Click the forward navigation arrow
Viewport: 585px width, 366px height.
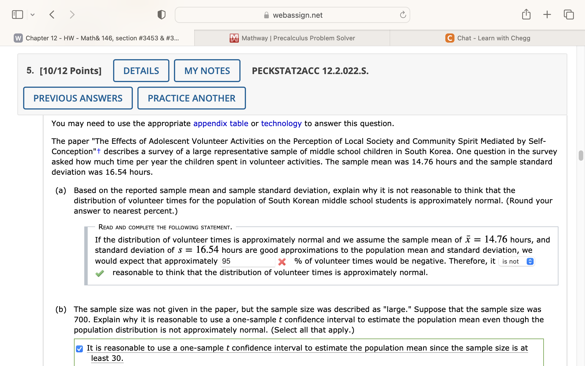[71, 15]
